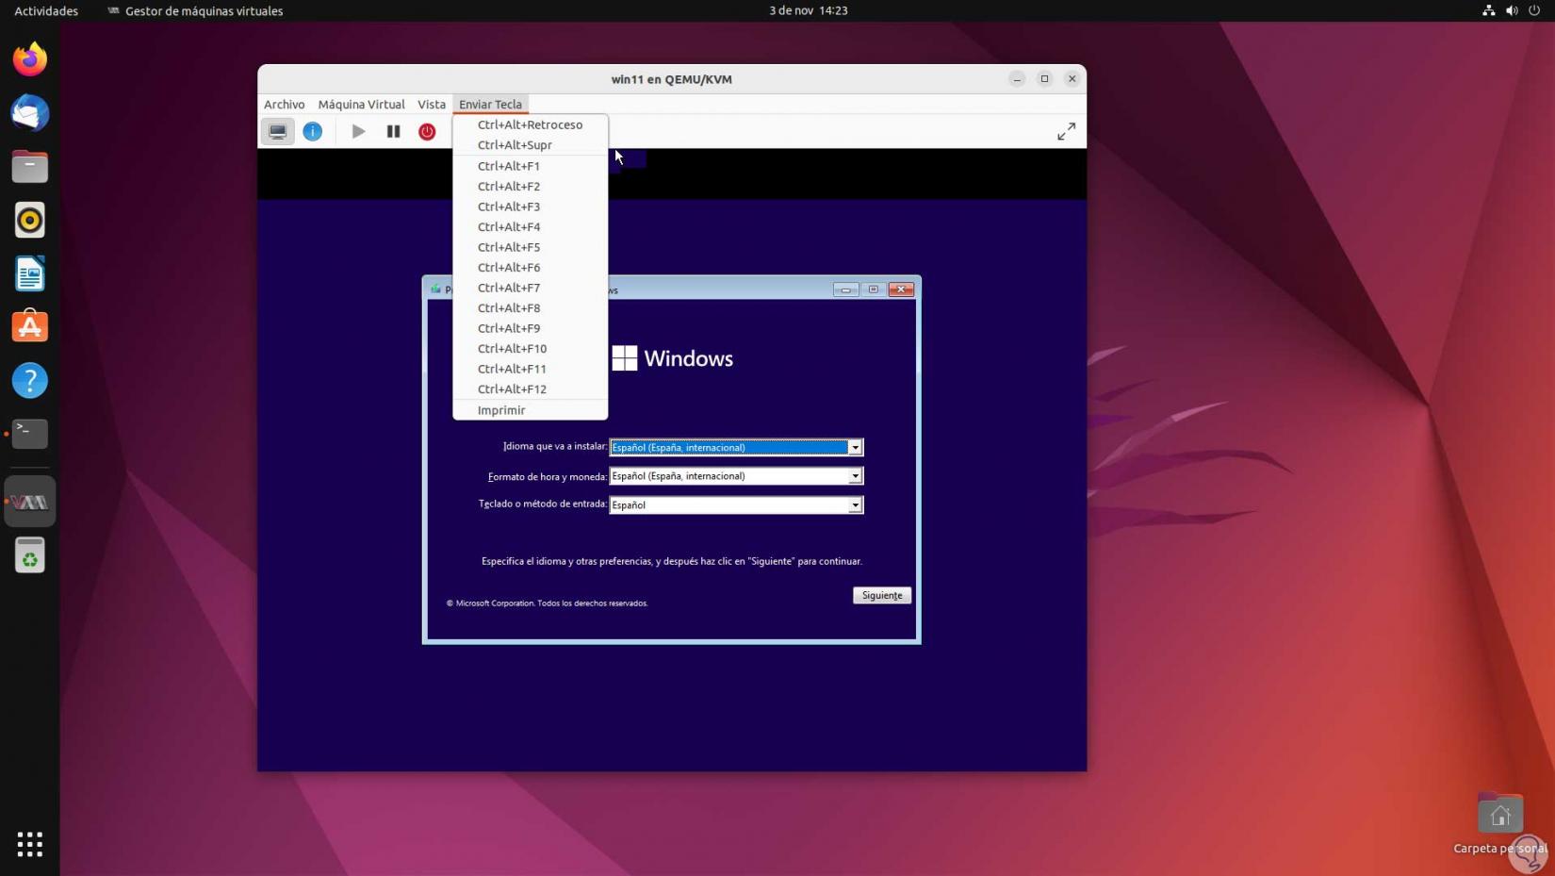The width and height of the screenshot is (1555, 876).
Task: Open Terminal from the dock
Action: pyautogui.click(x=30, y=434)
